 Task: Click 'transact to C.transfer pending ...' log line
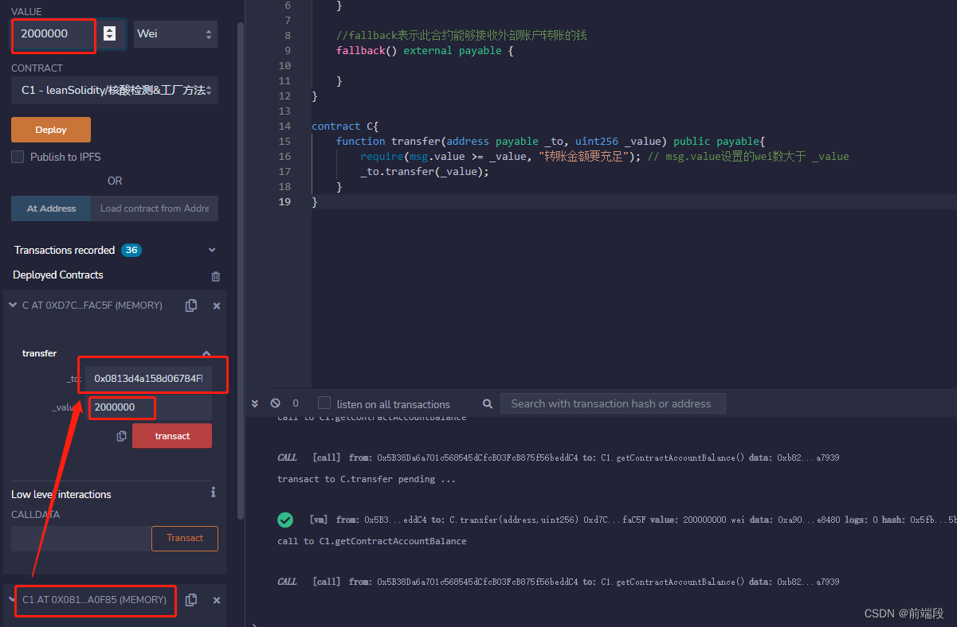367,479
